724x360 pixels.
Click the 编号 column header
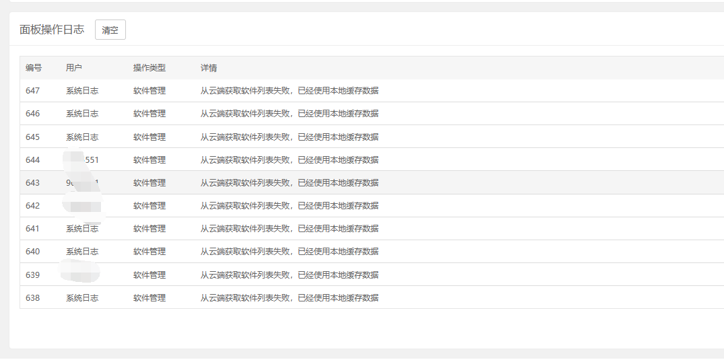pyautogui.click(x=34, y=68)
